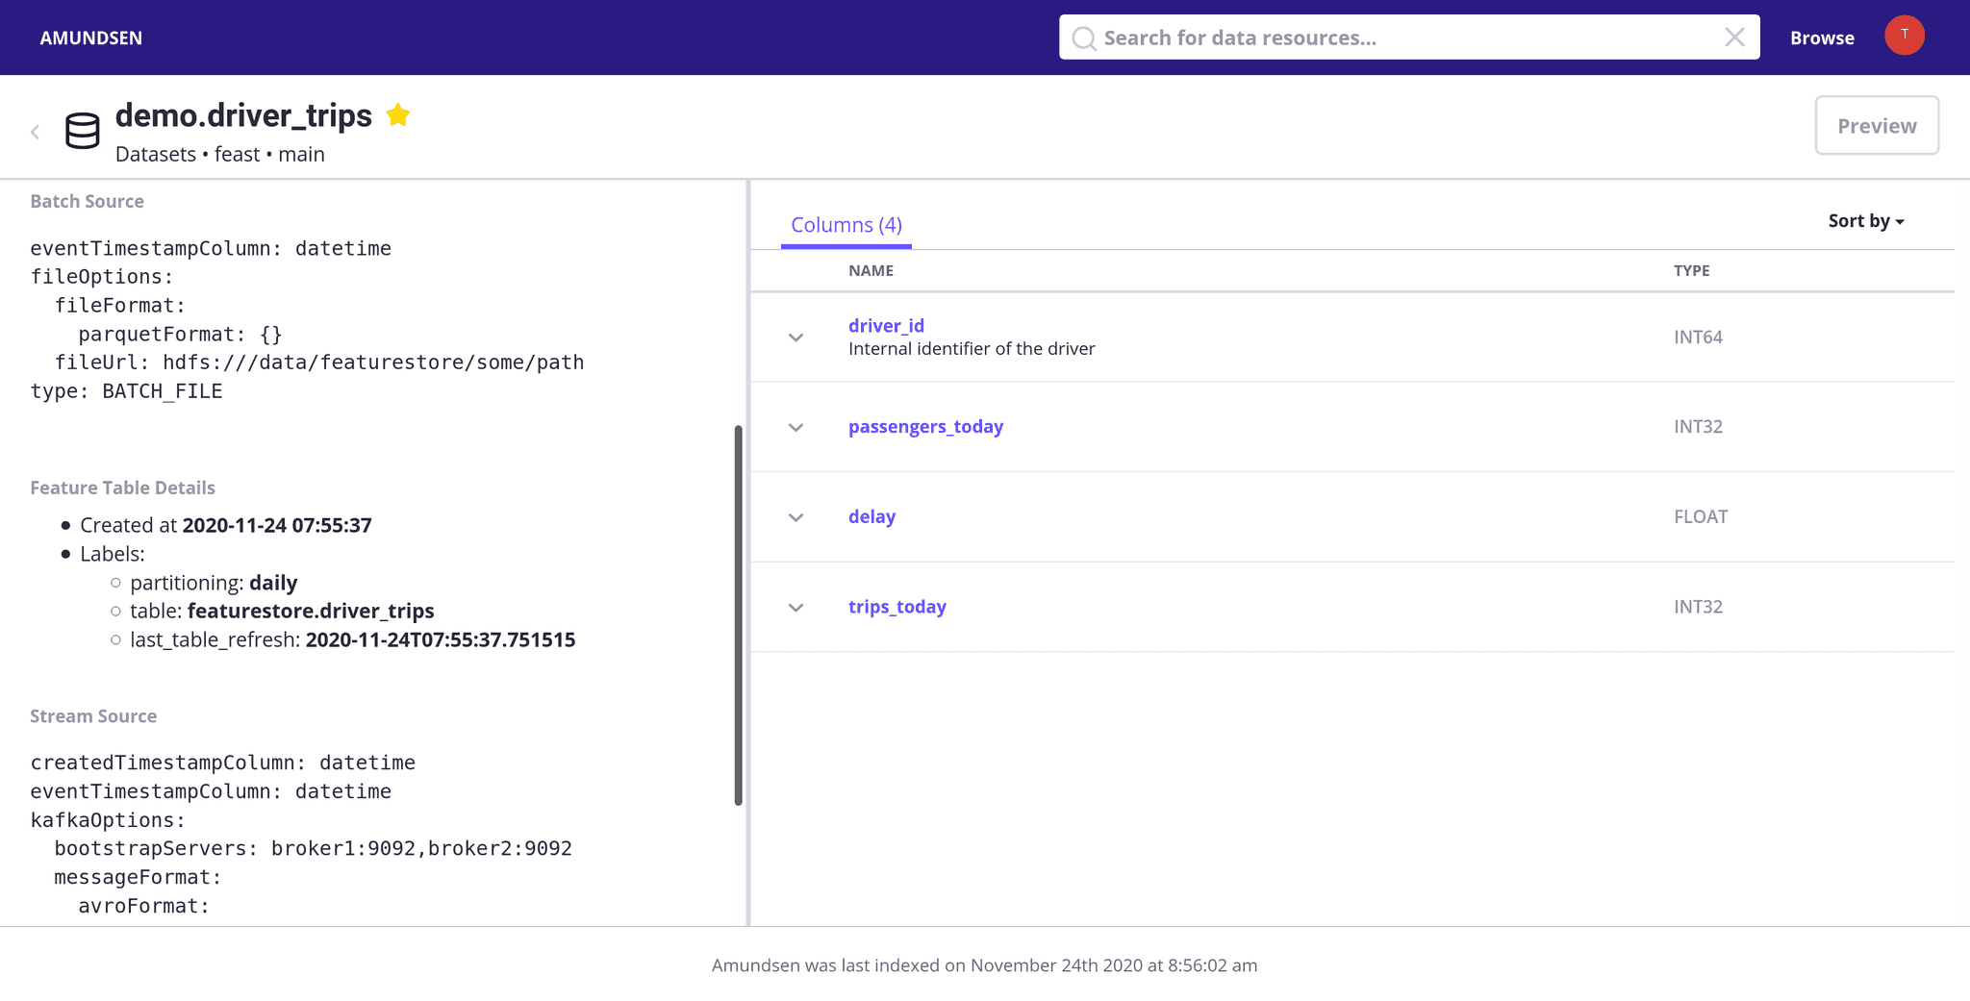Click the 'Amundsen was last indexed' footer text
This screenshot has width=1970, height=1001.
(x=984, y=965)
